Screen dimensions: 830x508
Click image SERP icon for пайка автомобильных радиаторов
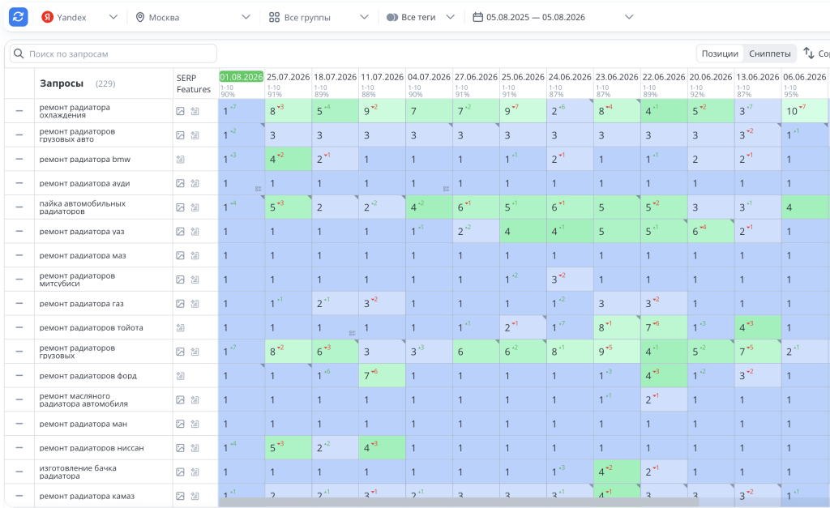(x=181, y=207)
